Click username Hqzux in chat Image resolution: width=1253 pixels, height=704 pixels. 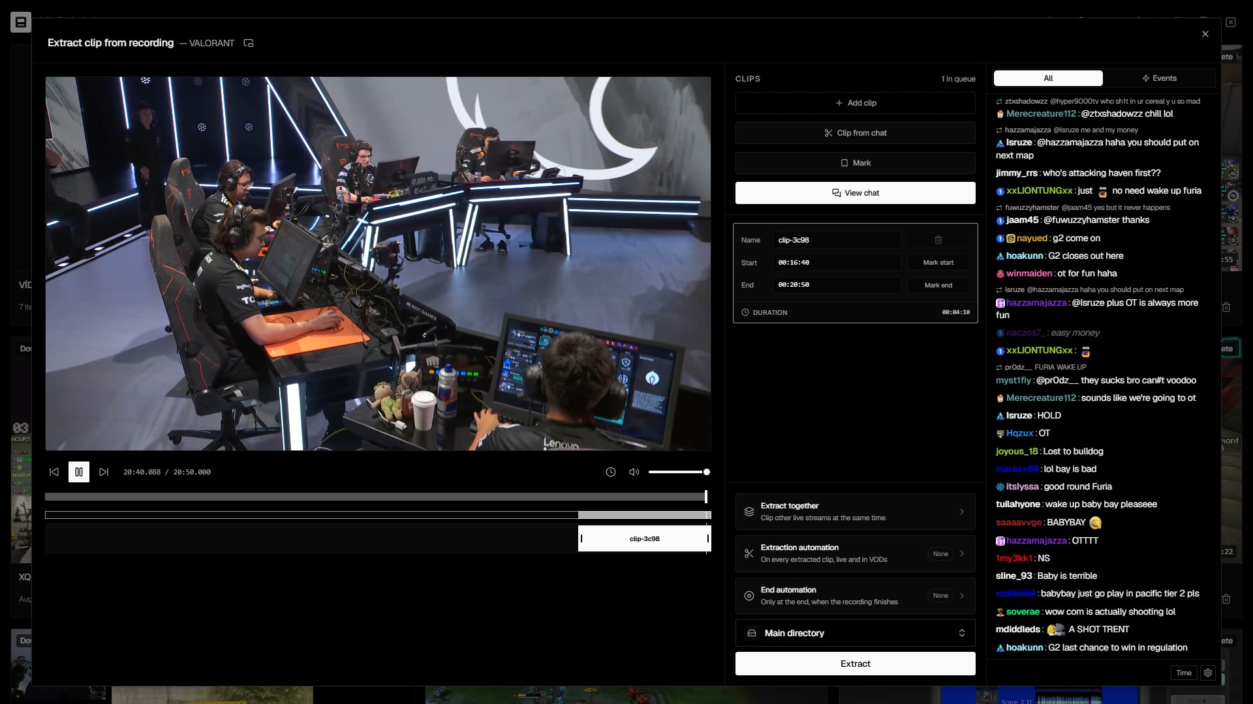click(1020, 433)
